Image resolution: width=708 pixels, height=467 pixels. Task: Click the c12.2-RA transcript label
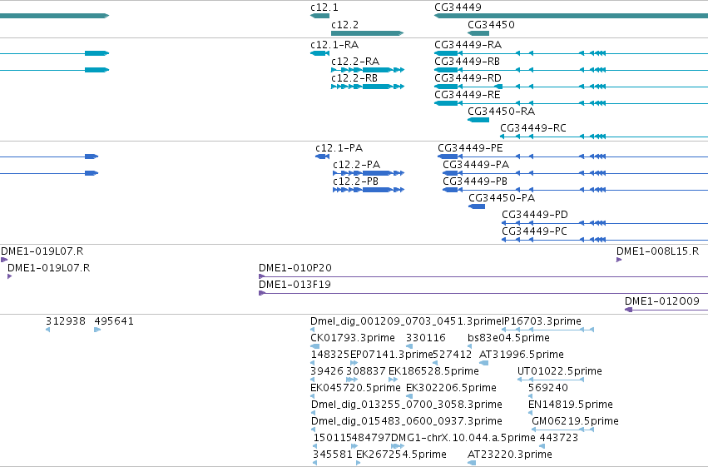click(355, 62)
